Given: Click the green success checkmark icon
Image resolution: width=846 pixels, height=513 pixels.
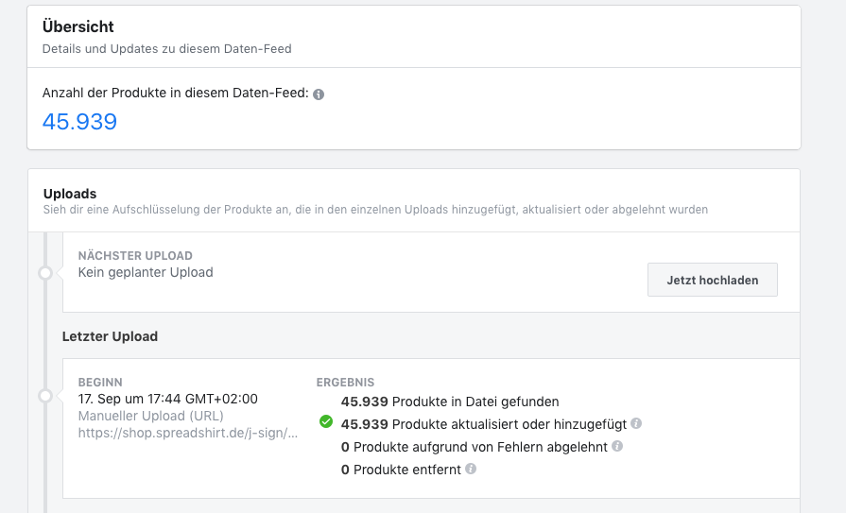Looking at the screenshot, I should 326,422.
